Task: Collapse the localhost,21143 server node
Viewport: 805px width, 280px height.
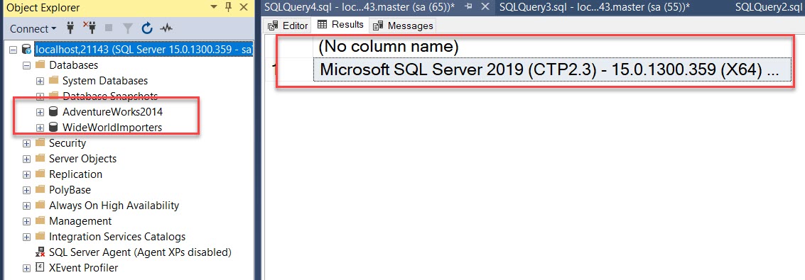Action: pos(13,50)
